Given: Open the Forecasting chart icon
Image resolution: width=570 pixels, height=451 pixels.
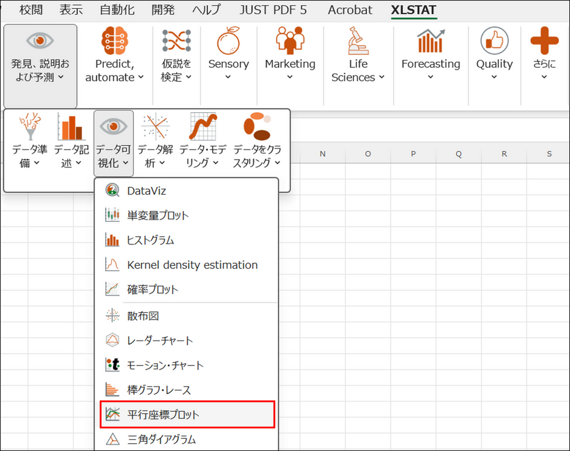Looking at the screenshot, I should pos(430,42).
